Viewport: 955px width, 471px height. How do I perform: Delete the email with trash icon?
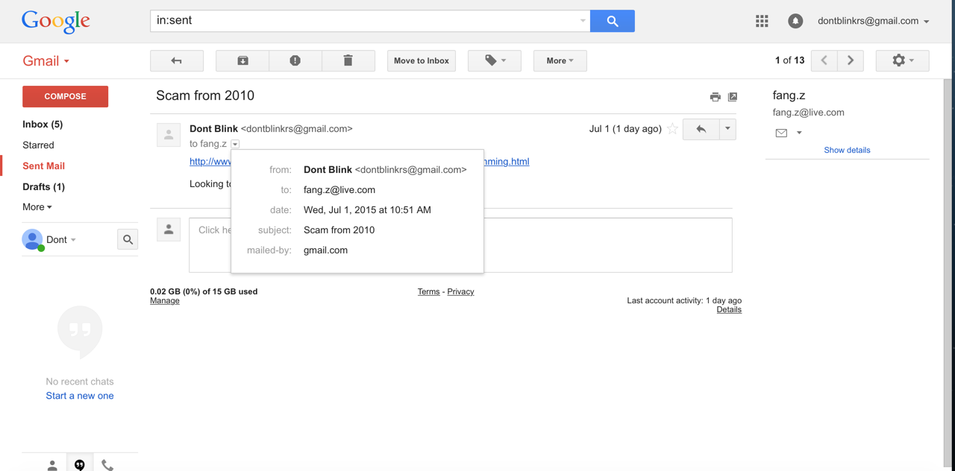tap(348, 60)
